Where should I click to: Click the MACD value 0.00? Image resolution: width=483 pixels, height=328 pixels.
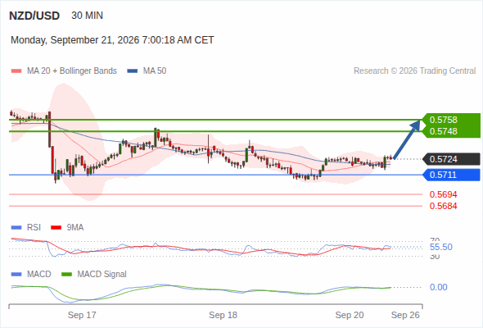[x=439, y=287]
